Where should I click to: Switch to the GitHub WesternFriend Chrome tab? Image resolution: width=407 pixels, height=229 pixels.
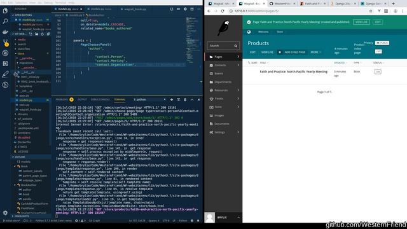point(282,4)
